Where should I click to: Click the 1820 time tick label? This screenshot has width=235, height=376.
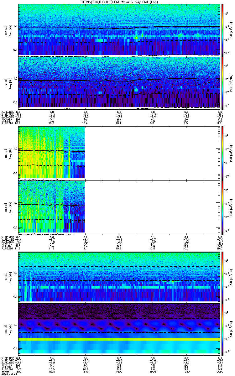tap(52, 371)
